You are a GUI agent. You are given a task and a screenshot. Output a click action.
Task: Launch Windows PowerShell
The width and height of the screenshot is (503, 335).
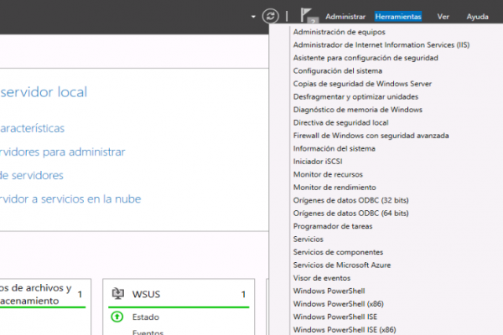(x=329, y=291)
